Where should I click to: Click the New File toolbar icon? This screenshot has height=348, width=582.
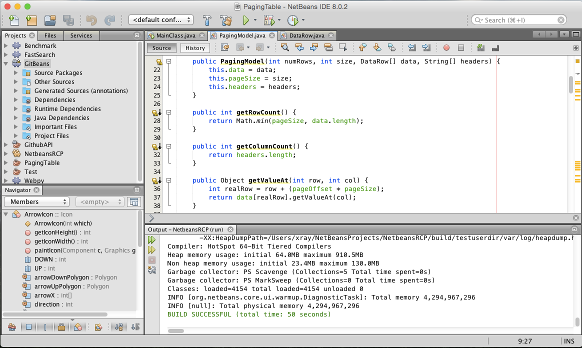(13, 20)
